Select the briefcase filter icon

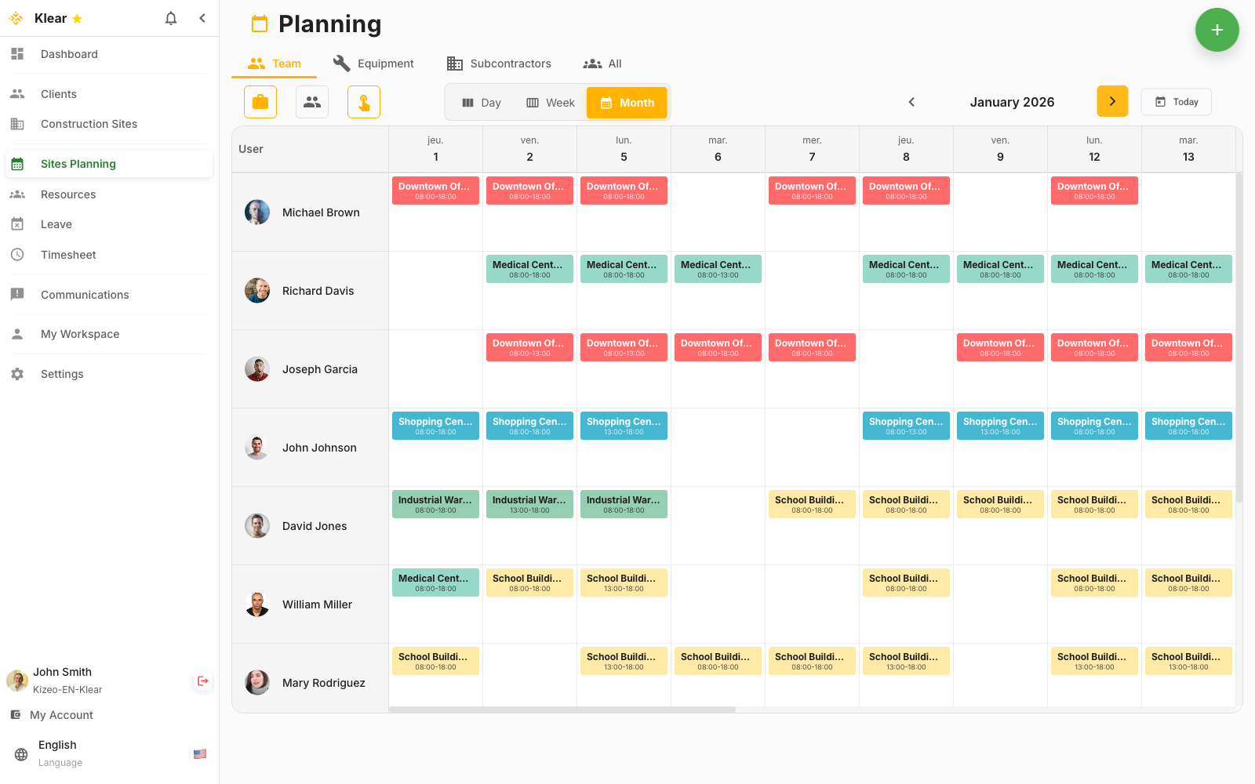(x=260, y=102)
